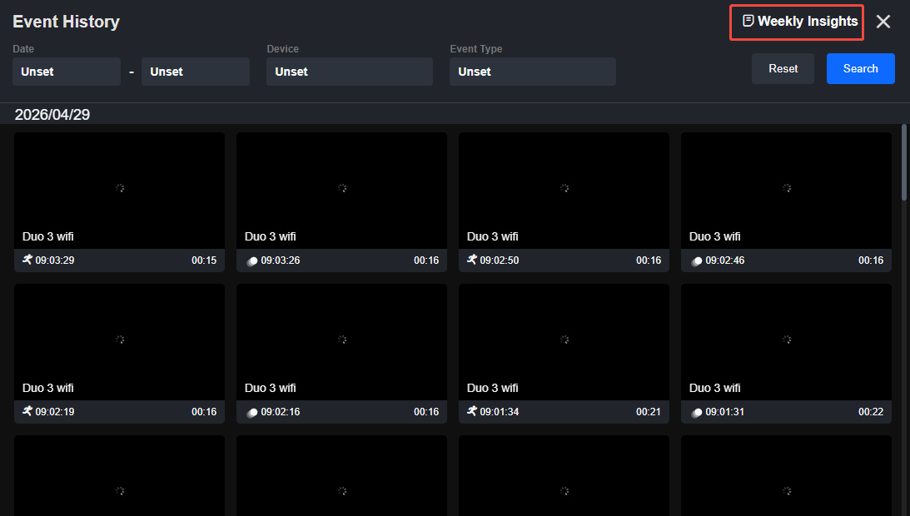Click the Reset filters button

[x=783, y=68]
